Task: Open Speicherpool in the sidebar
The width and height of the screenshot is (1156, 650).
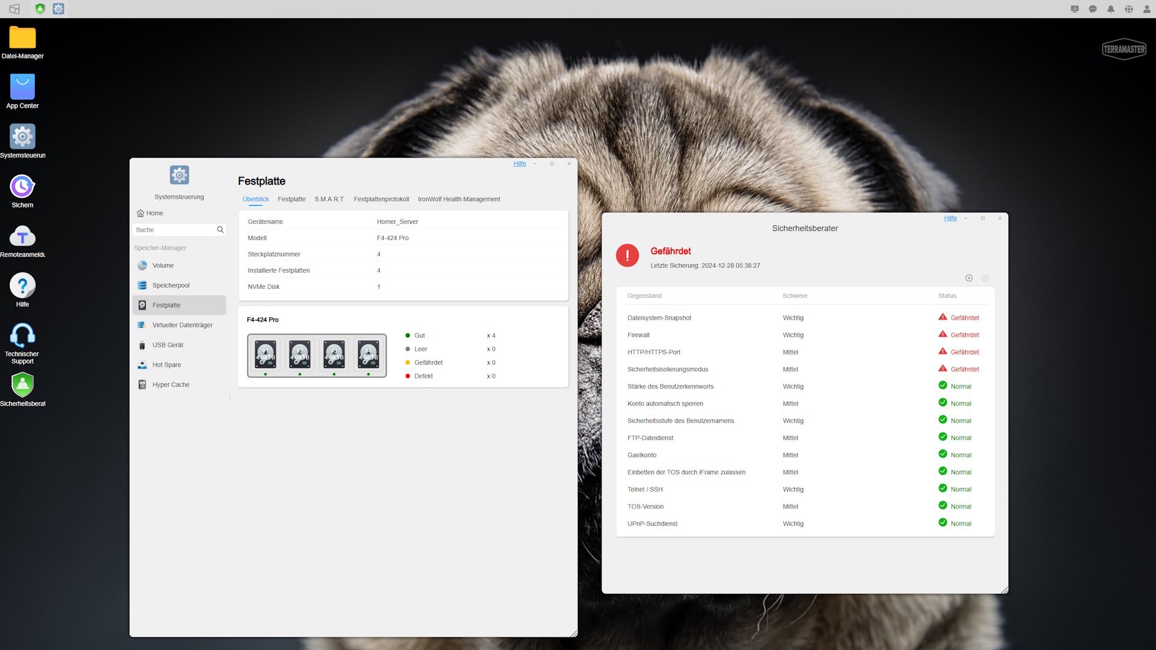Action: (179, 285)
